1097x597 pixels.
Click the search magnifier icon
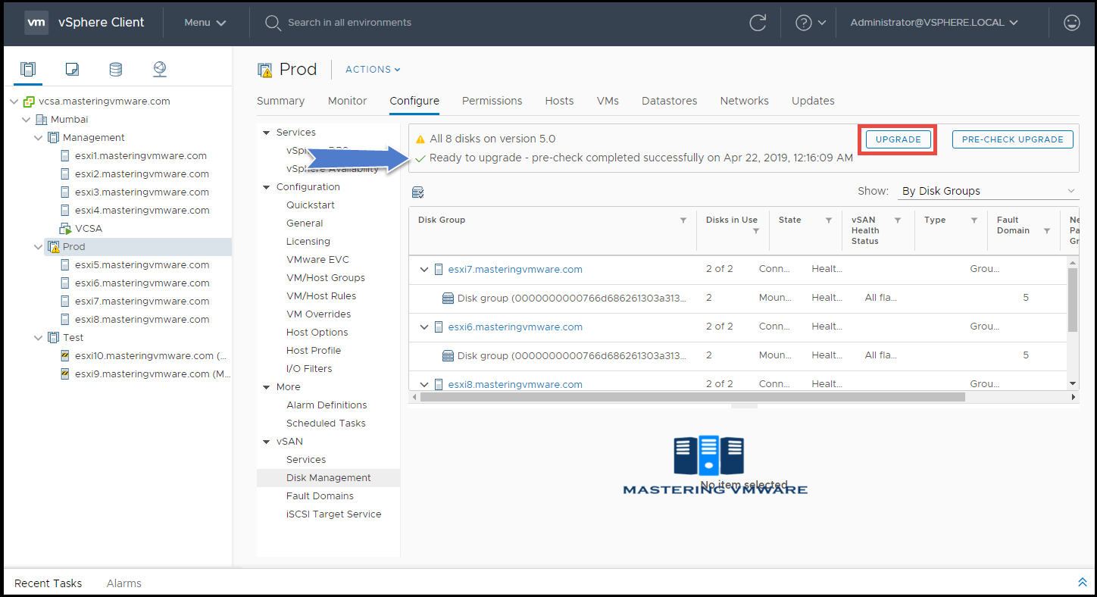pyautogui.click(x=273, y=23)
